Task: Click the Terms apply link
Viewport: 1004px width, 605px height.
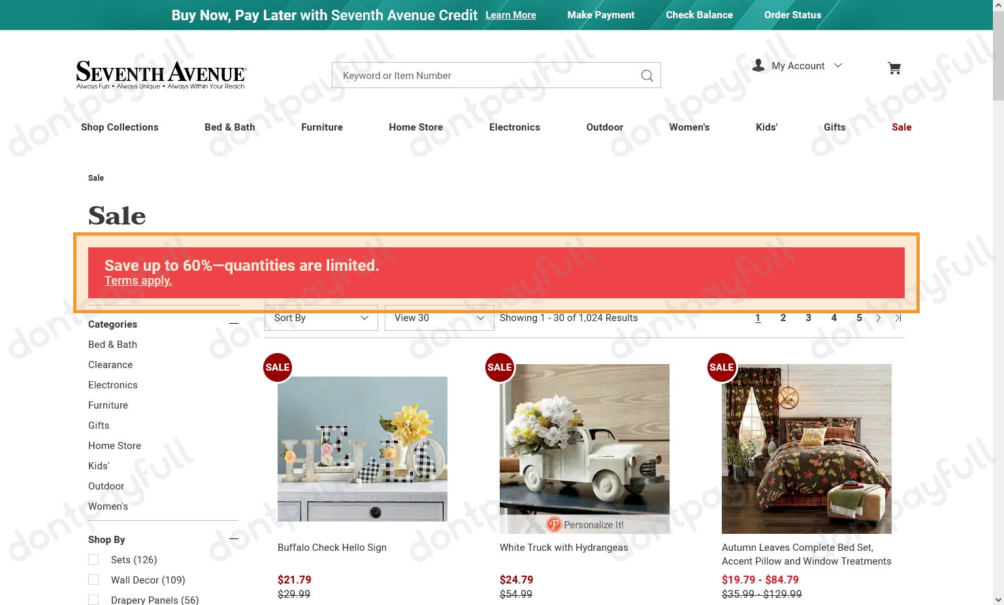Action: tap(138, 281)
